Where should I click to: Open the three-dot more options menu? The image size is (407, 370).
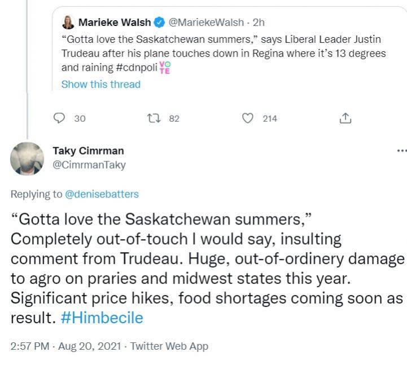[x=401, y=151]
